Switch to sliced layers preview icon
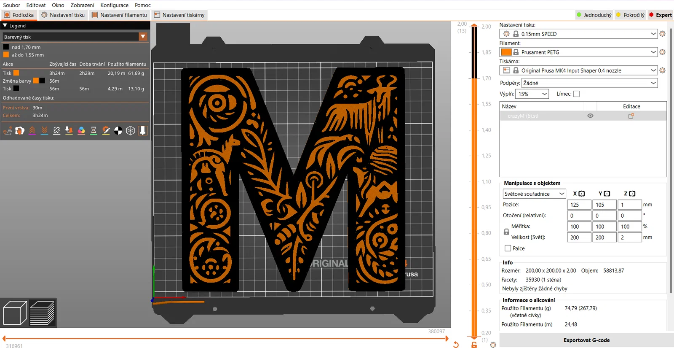 [42, 313]
